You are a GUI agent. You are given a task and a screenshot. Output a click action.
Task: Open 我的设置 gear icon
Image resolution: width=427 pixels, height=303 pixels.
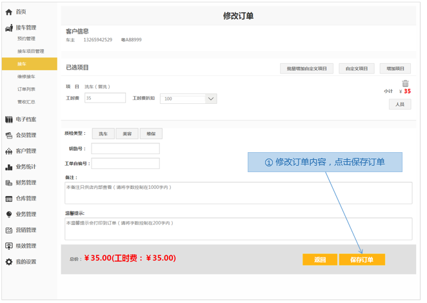(x=9, y=262)
